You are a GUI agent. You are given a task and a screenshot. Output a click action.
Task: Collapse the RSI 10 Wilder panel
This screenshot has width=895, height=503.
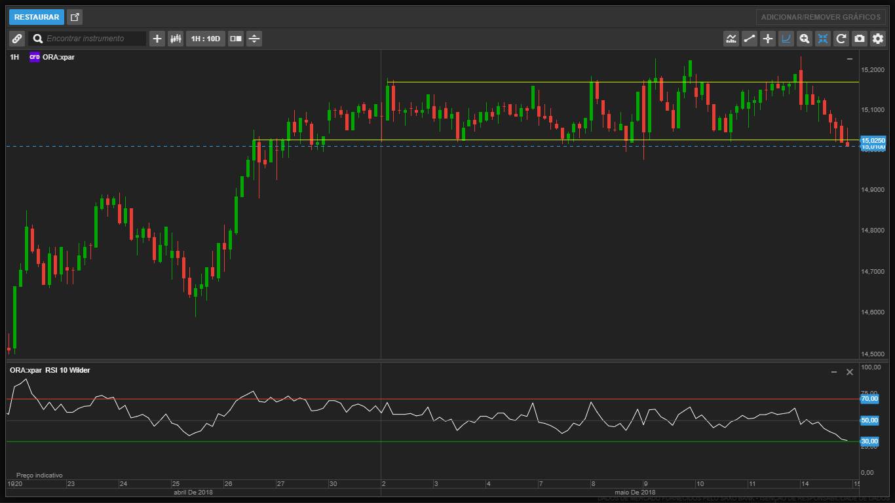tap(834, 372)
